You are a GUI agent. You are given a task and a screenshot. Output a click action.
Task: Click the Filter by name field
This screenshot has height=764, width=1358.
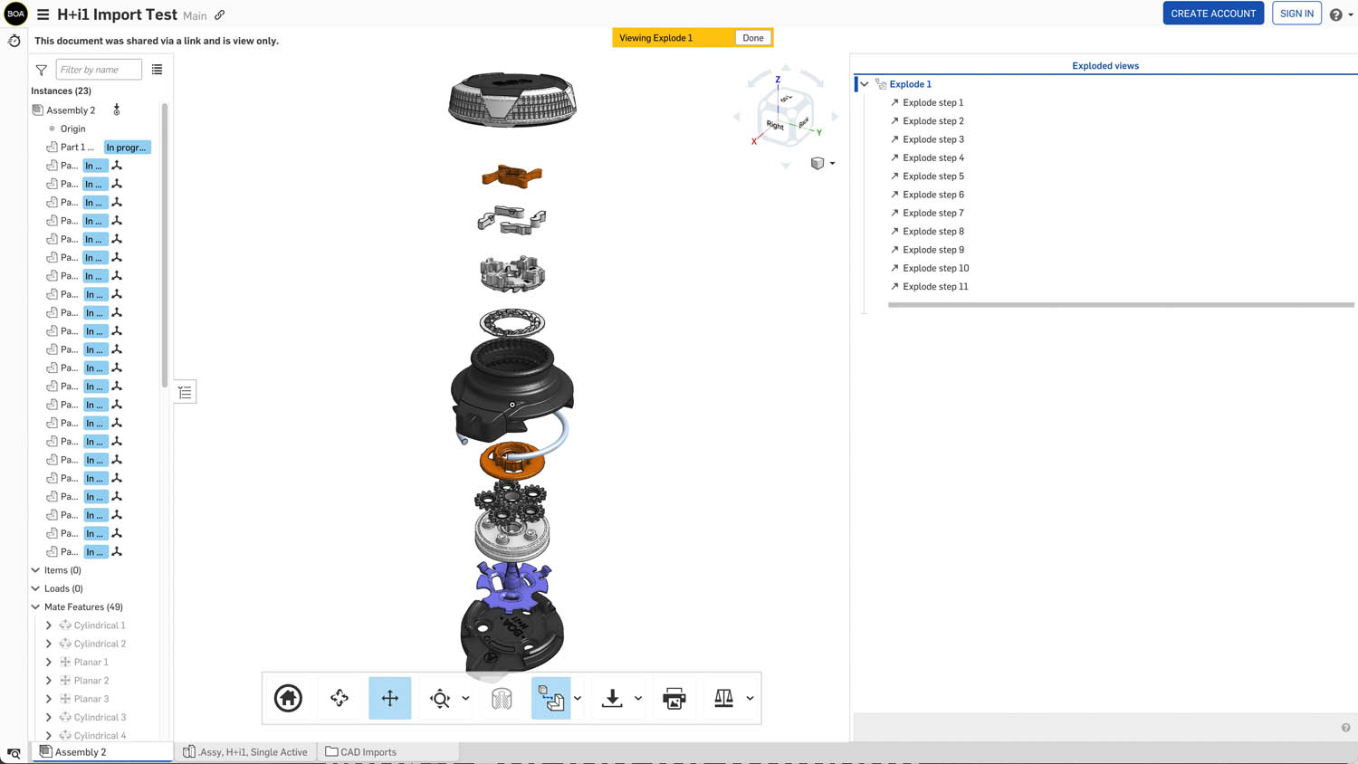pyautogui.click(x=99, y=70)
